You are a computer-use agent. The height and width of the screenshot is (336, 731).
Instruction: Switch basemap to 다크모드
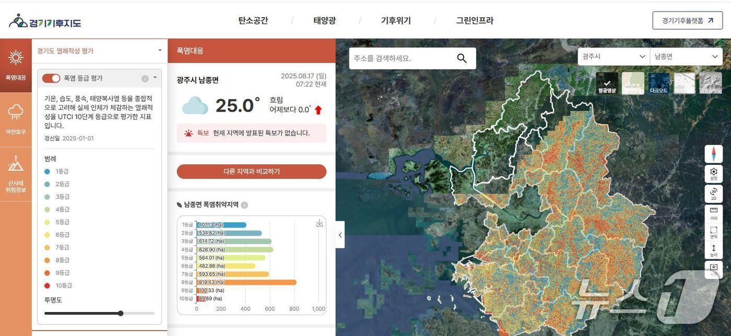click(658, 83)
